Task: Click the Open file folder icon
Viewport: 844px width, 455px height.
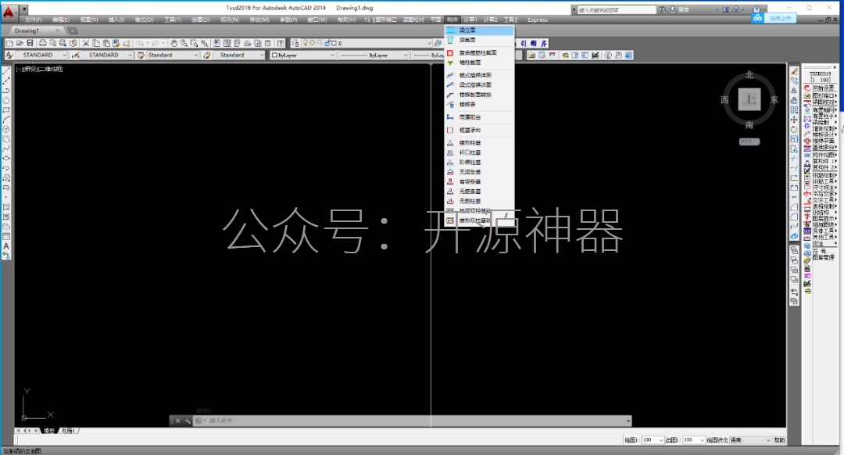Action: pos(20,43)
